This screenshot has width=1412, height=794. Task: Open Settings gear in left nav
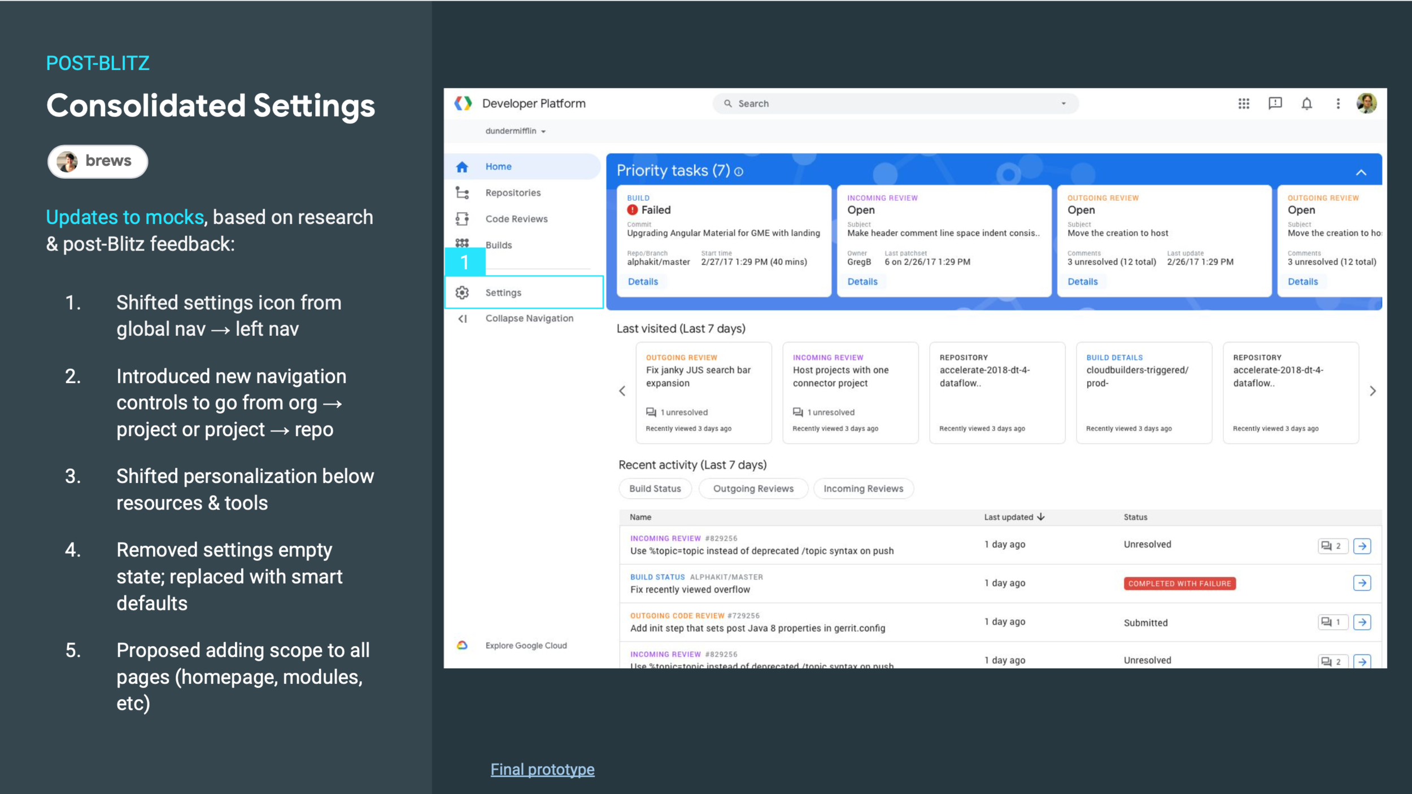coord(463,292)
